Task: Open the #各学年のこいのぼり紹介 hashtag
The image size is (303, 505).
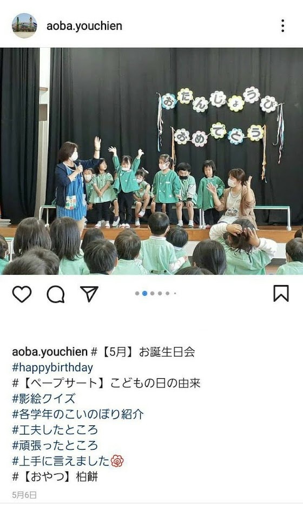Action: (78, 414)
